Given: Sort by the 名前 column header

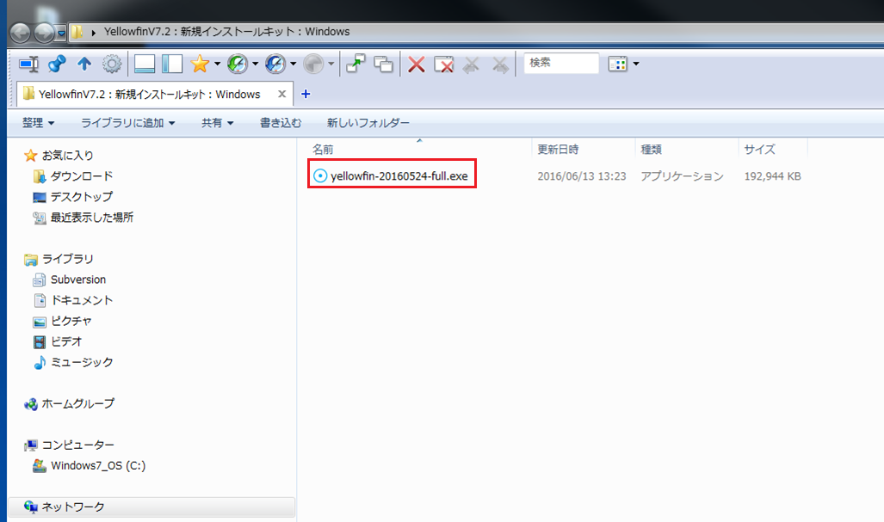Looking at the screenshot, I should pyautogui.click(x=323, y=150).
